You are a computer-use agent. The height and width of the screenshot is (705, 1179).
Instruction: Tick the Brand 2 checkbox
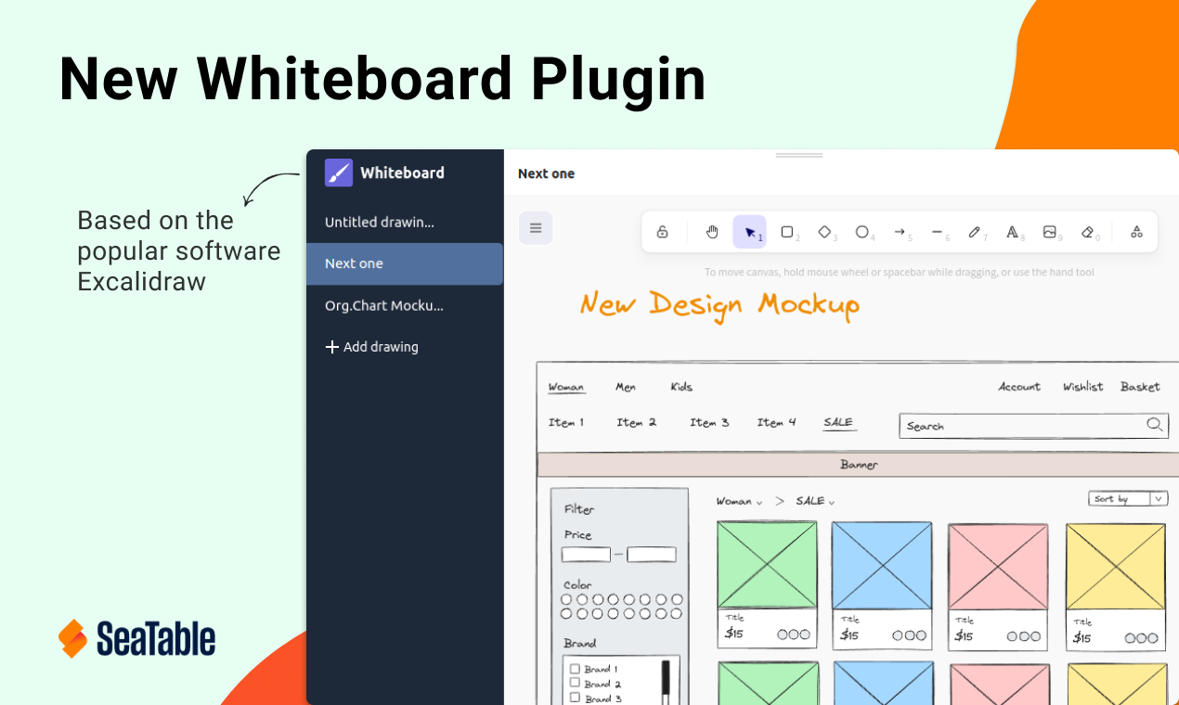pos(575,684)
